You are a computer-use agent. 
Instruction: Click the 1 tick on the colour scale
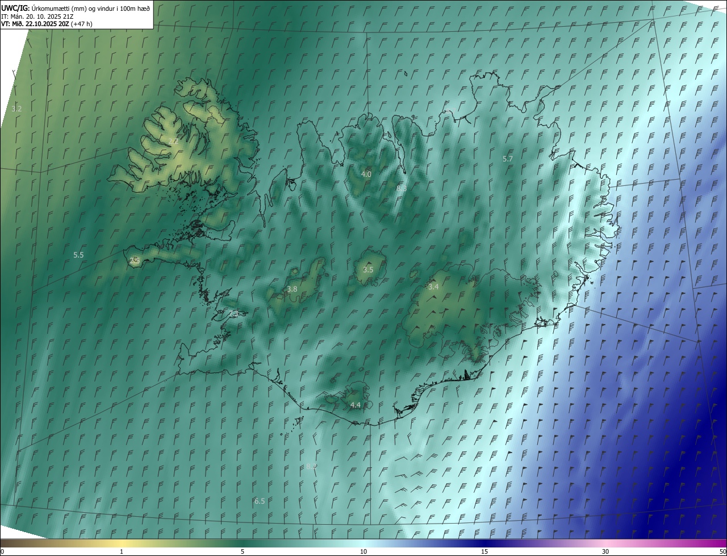(x=122, y=551)
